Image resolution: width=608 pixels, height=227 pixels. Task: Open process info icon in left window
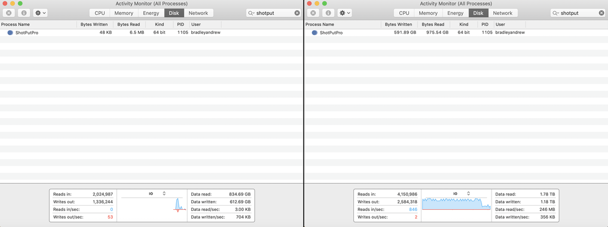pyautogui.click(x=24, y=13)
